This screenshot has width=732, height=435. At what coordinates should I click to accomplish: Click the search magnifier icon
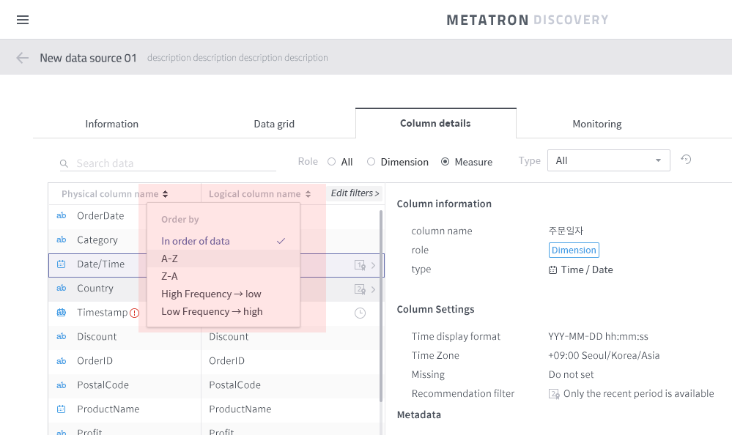(64, 163)
